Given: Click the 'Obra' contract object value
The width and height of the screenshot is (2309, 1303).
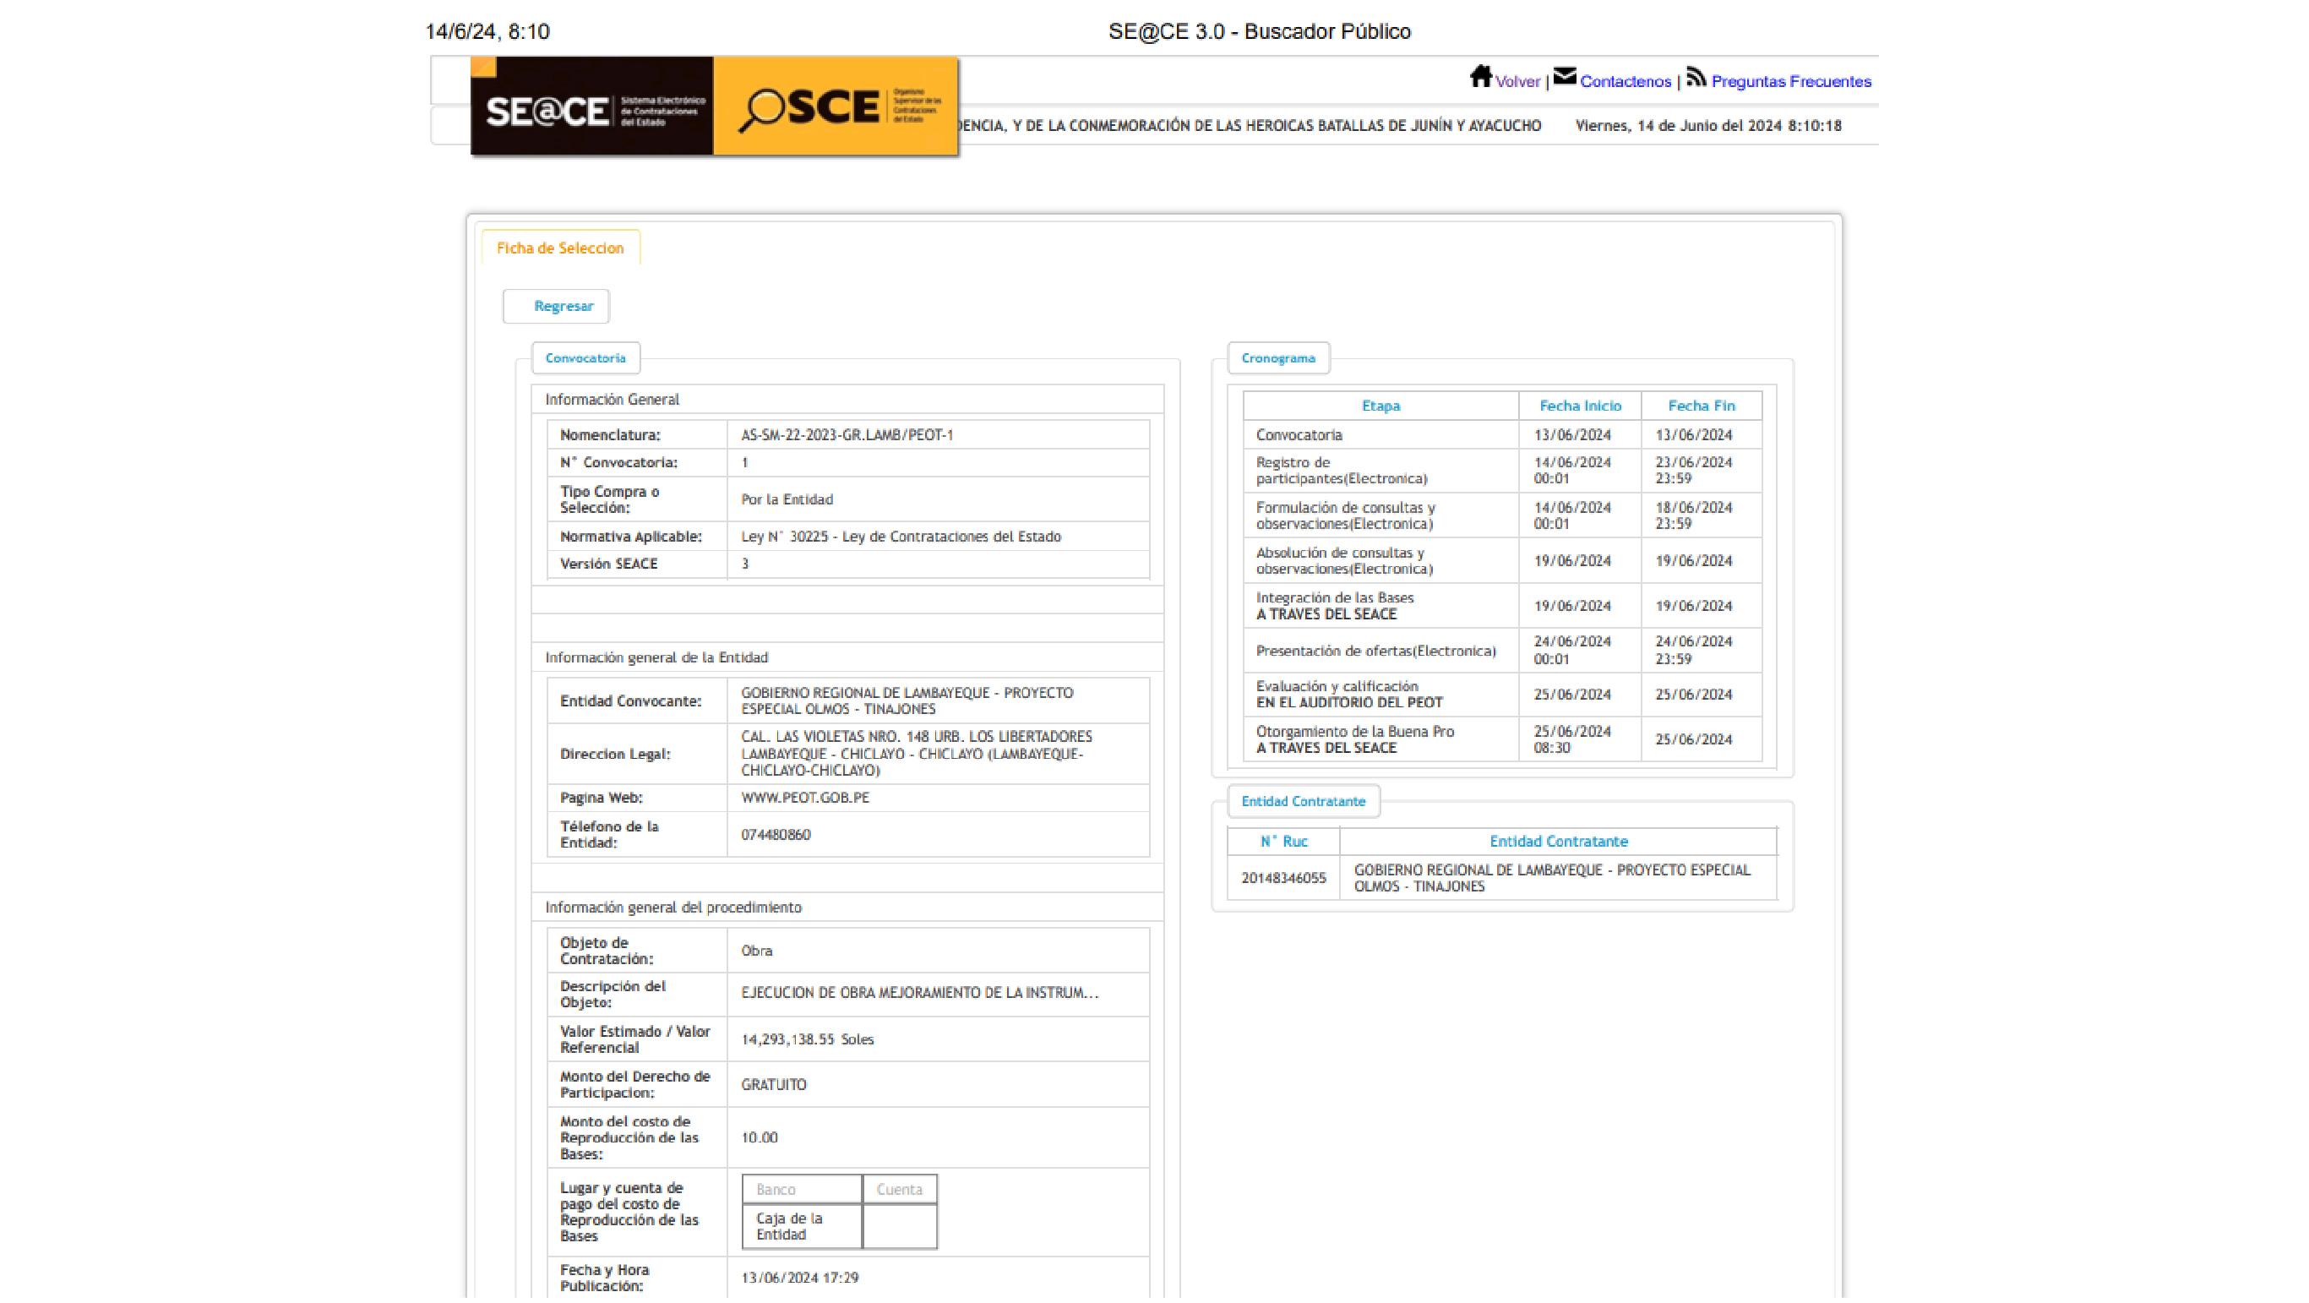Looking at the screenshot, I should pyautogui.click(x=756, y=951).
